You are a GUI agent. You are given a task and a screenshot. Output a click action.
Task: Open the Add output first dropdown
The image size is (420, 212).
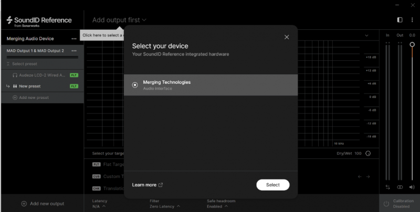pyautogui.click(x=119, y=20)
